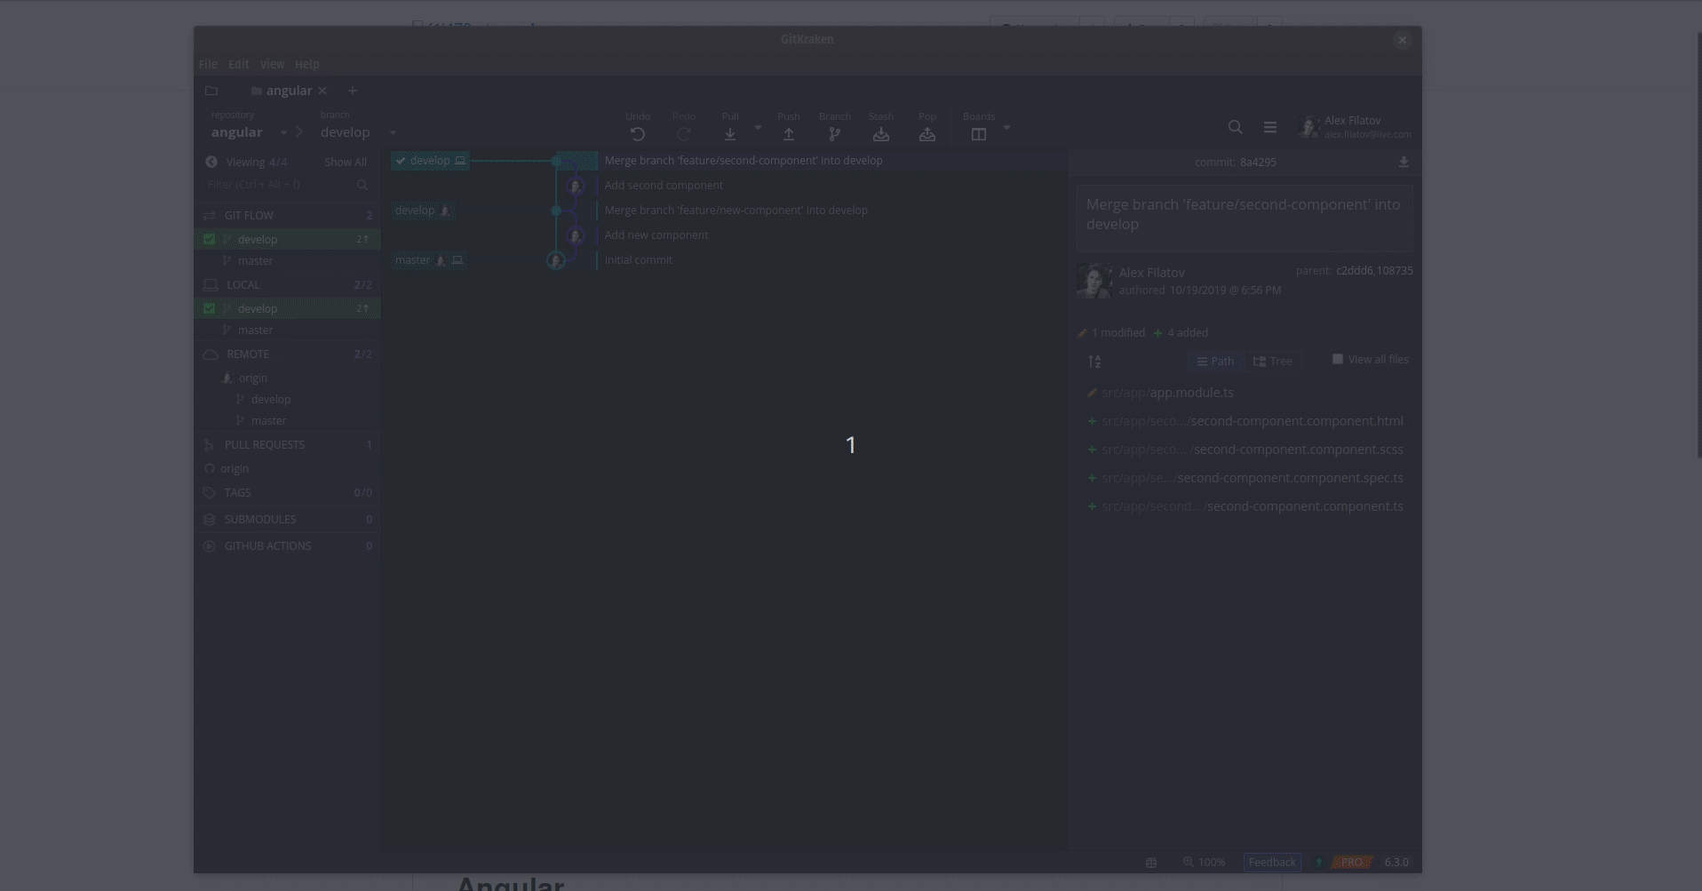Expand the TAGS section
Image resolution: width=1702 pixels, height=891 pixels.
coord(288,493)
